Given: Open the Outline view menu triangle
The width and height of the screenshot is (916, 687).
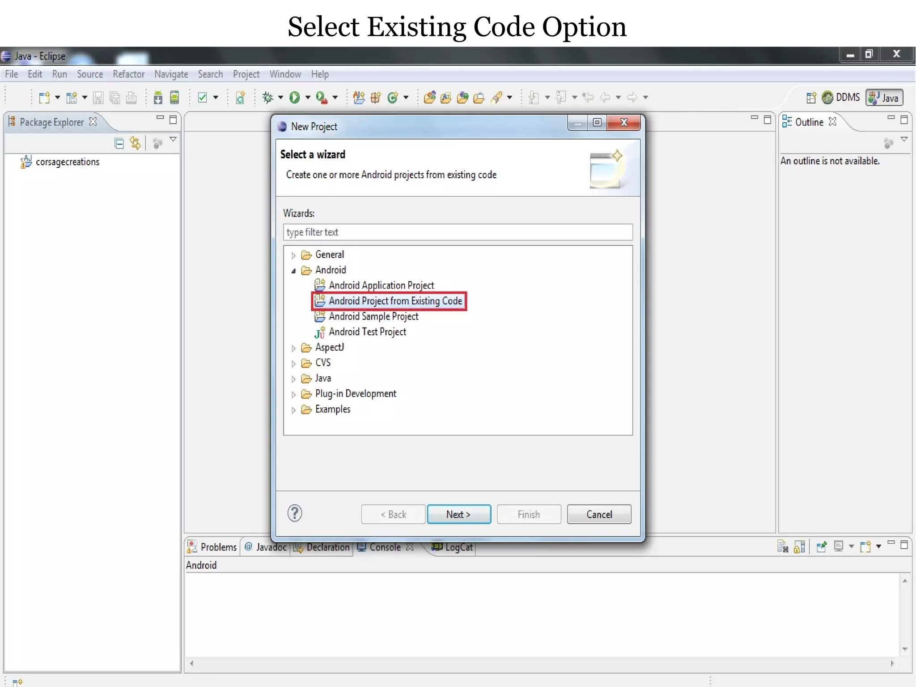Looking at the screenshot, I should (904, 140).
